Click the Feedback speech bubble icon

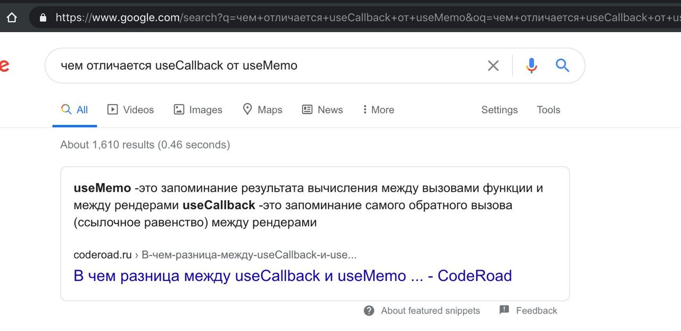[x=504, y=310]
